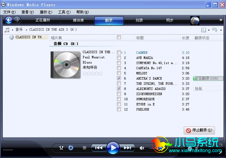Switch to the 正在播放 tab
Screen dimensions: 226x158
[x=43, y=20]
